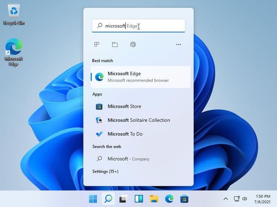Open File Explorer from the taskbar
The image size is (277, 207).
point(154,199)
